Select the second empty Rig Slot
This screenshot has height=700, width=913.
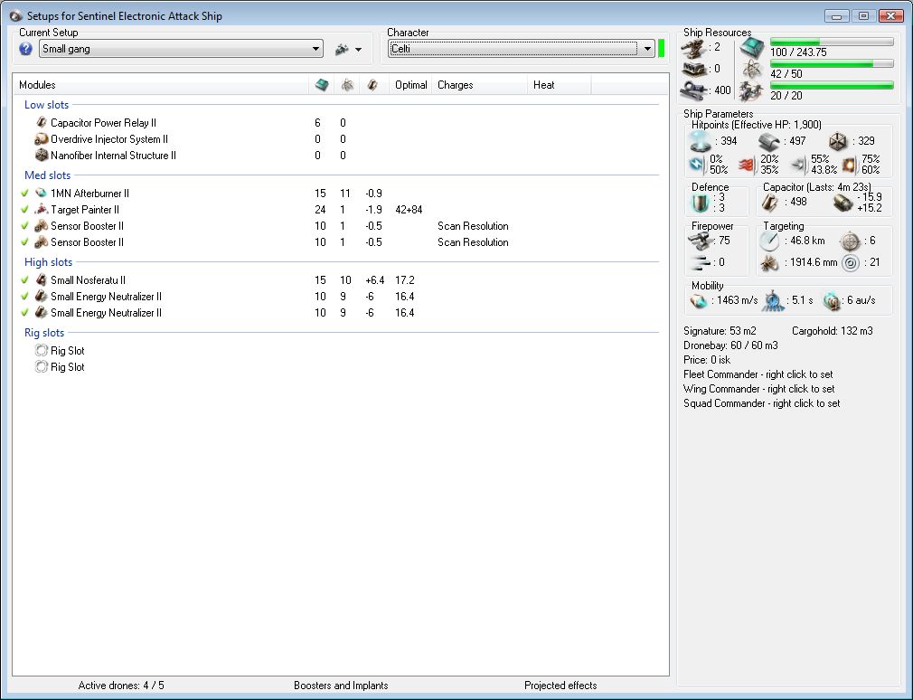coord(60,367)
